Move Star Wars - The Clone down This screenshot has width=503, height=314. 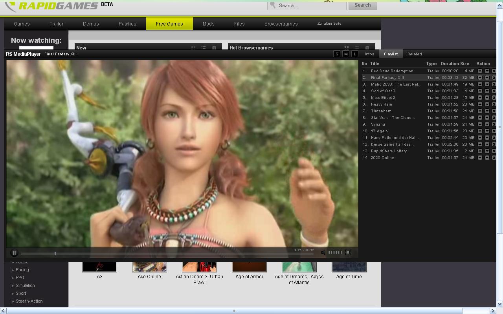487,118
